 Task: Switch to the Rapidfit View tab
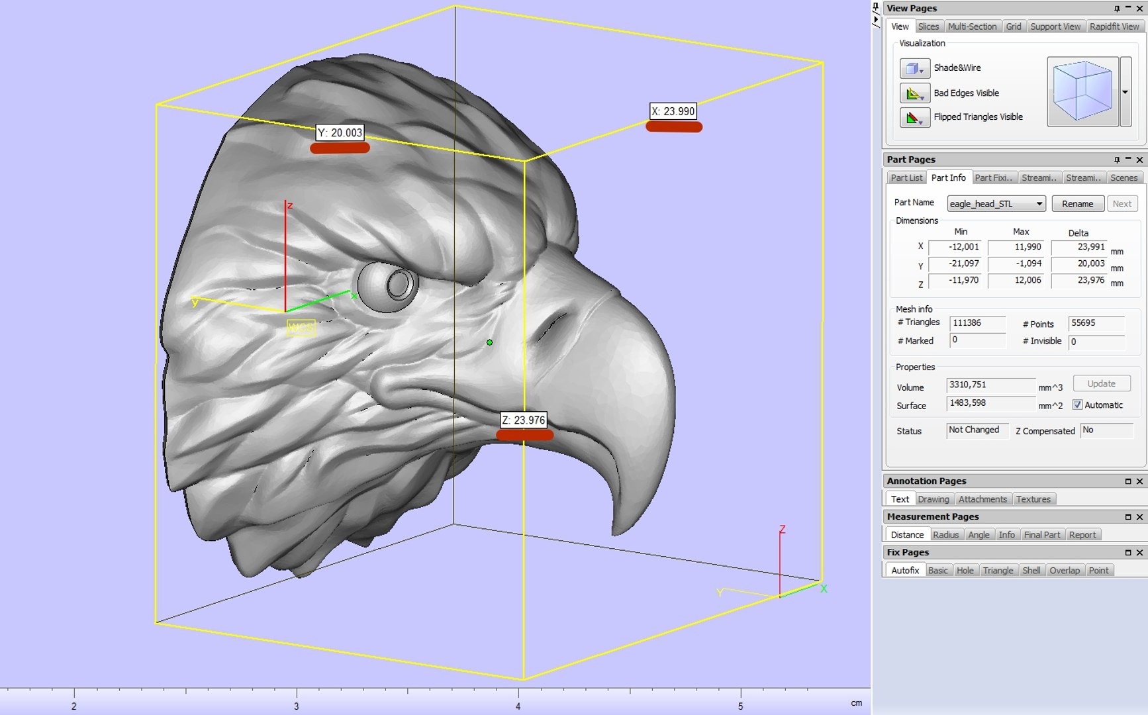(1114, 27)
